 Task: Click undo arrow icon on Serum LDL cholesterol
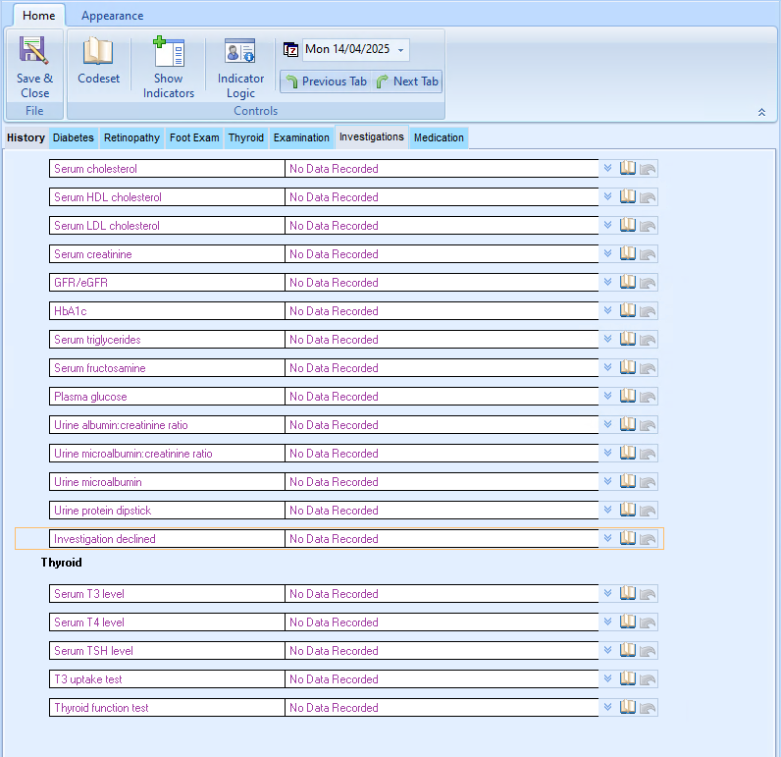coord(648,226)
